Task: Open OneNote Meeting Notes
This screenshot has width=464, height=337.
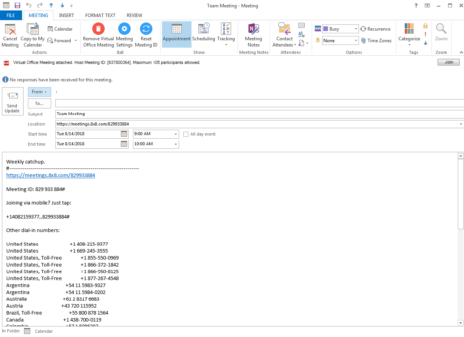Action: pyautogui.click(x=254, y=34)
